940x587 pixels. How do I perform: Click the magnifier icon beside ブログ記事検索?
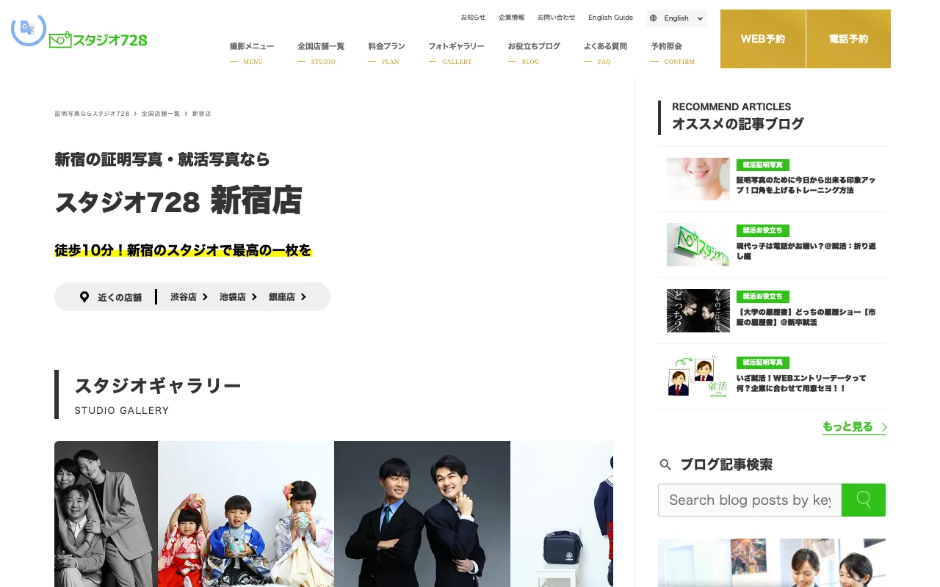click(x=665, y=464)
